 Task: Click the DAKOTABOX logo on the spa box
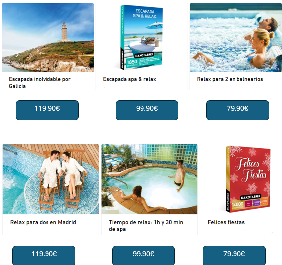[144, 55]
